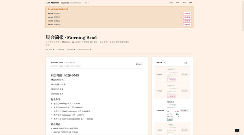Click the banking bullet with 601398
The width and height of the screenshot is (244, 135).
point(67,104)
